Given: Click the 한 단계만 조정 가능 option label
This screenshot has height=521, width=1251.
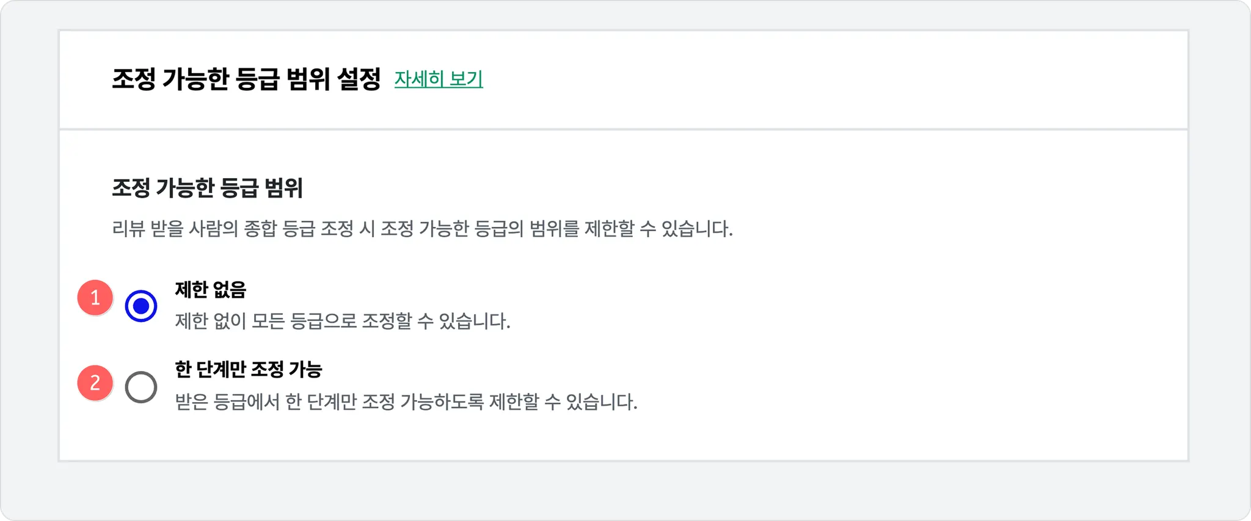Looking at the screenshot, I should tap(248, 369).
